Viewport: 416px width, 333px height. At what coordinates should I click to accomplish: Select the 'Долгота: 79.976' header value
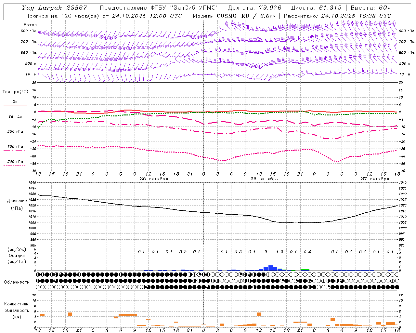pos(254,8)
